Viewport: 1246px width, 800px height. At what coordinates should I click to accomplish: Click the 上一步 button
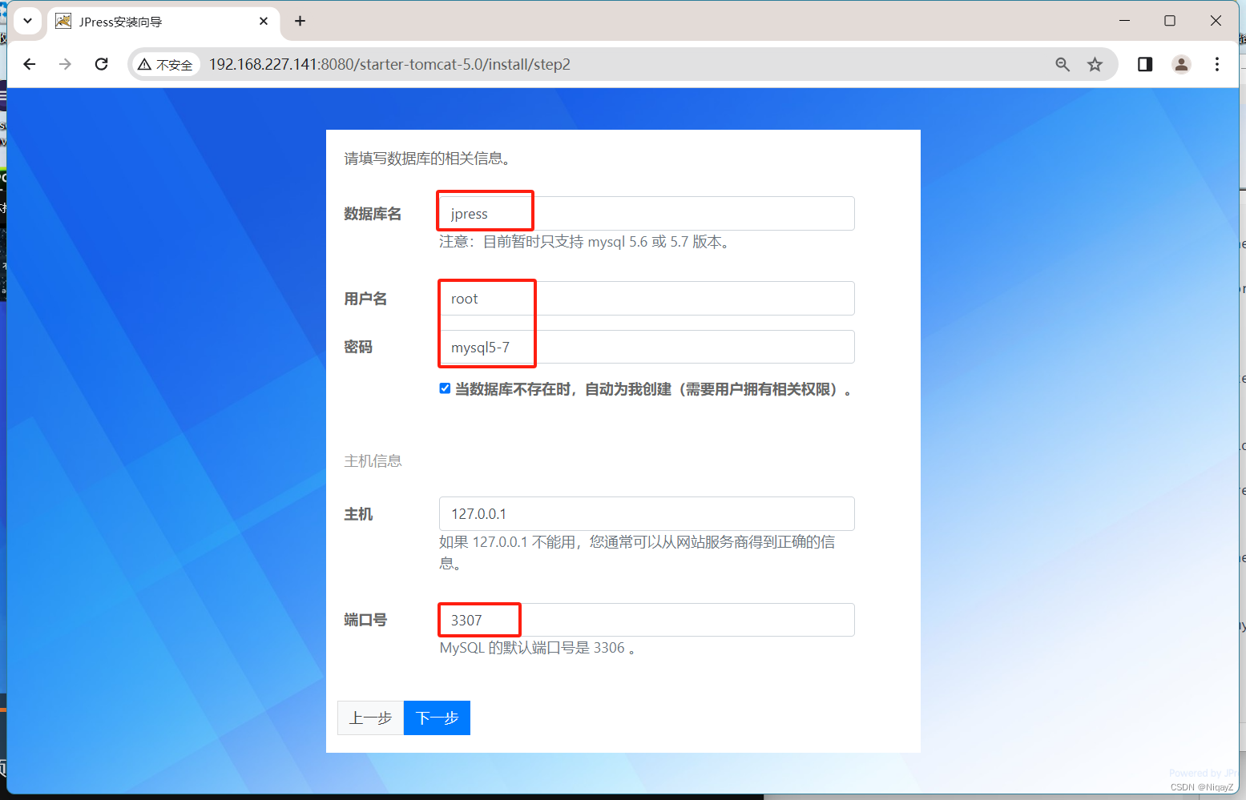point(370,718)
